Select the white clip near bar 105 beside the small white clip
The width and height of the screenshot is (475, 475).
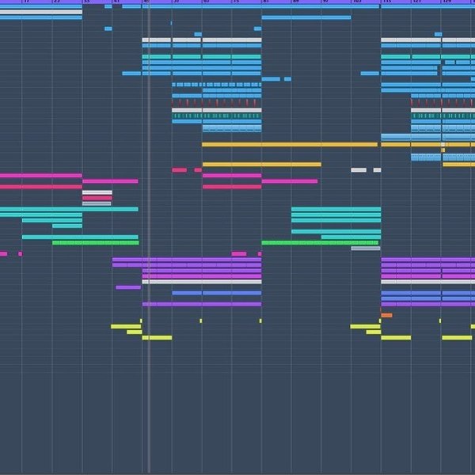(359, 170)
